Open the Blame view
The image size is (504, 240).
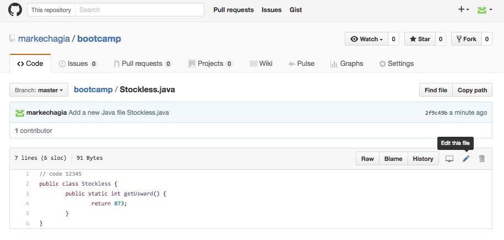[x=393, y=159]
